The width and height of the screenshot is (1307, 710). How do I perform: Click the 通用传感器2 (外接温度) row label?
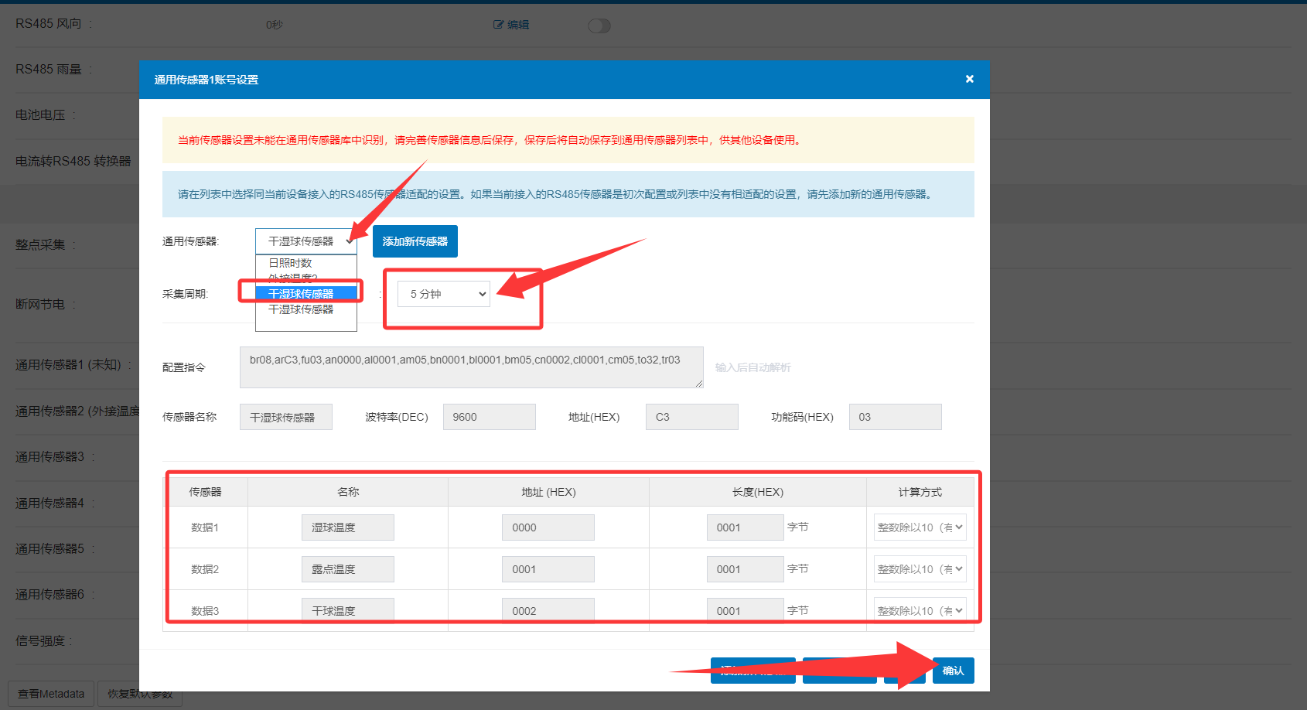point(77,411)
